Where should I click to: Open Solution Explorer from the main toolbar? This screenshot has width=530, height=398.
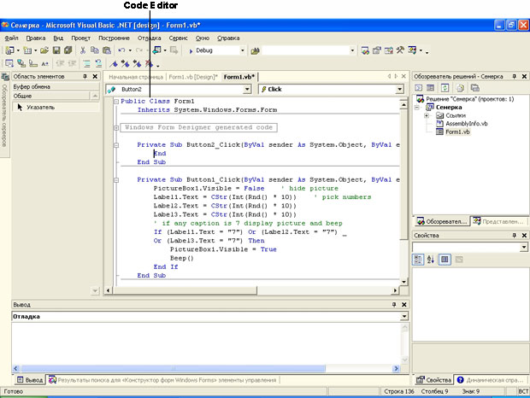pos(365,51)
